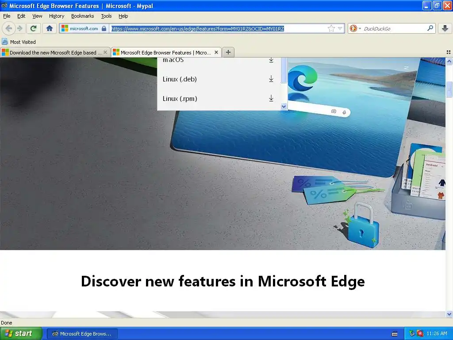Click the download list scrollbar thumb
Viewport: 453px width, 340px height.
click(x=284, y=70)
